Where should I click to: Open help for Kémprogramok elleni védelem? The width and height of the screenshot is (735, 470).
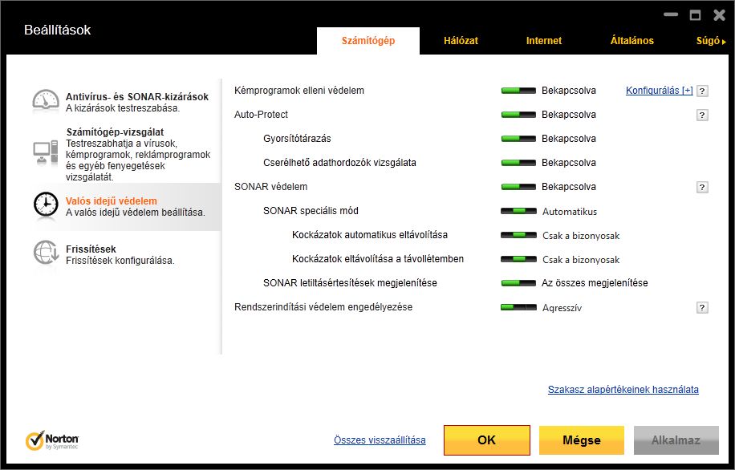pos(702,91)
